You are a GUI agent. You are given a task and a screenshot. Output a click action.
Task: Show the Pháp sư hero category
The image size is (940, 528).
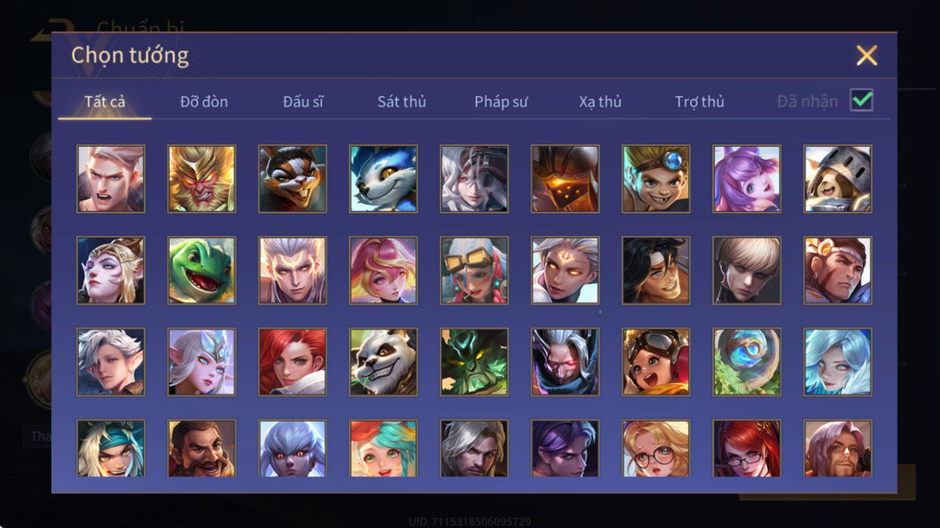(x=501, y=102)
